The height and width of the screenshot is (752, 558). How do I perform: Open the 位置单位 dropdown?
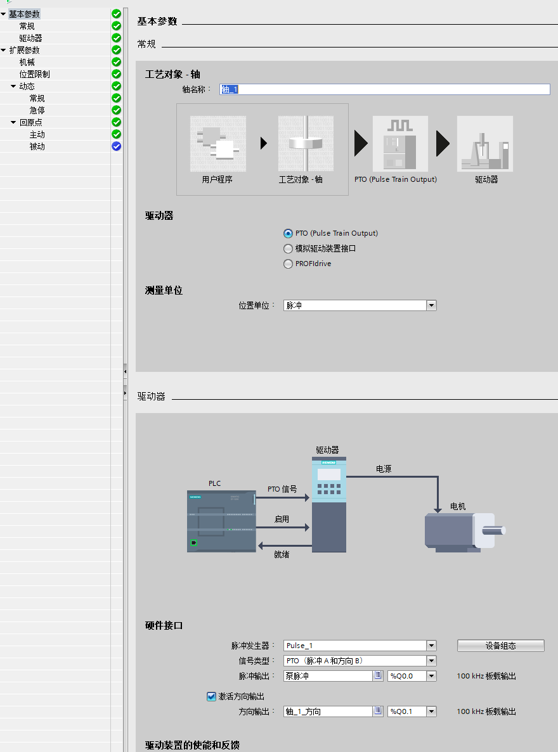(x=431, y=305)
